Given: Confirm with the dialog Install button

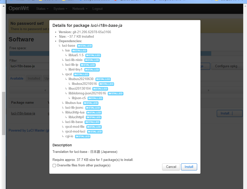Looking at the screenshot, I should coord(189,167).
